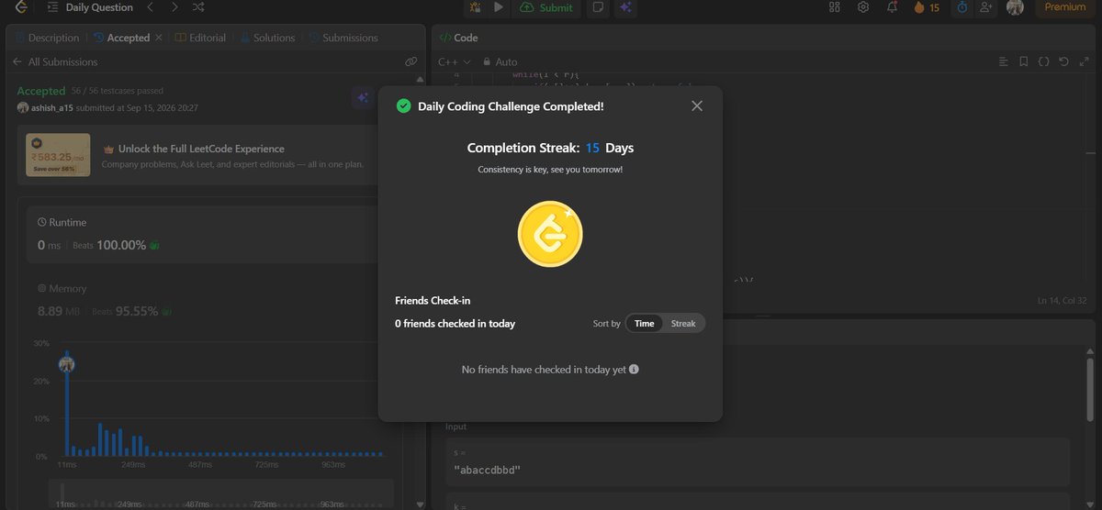Go to the next question arrow

pos(174,7)
